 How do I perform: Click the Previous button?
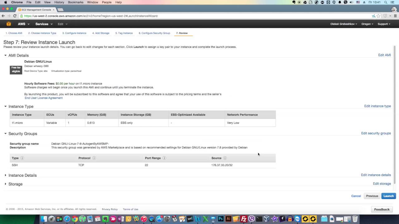pos(372,196)
